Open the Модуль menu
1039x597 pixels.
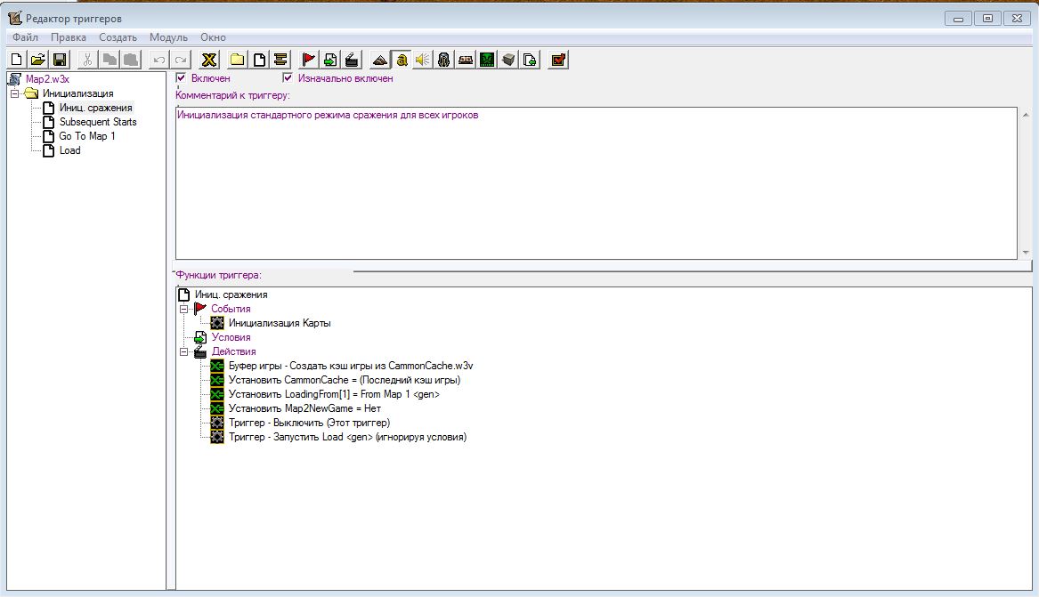pyautogui.click(x=168, y=37)
